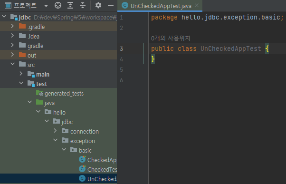Switch to UnCheckedAppTest.java tab
286x184 pixels.
pyautogui.click(x=160, y=6)
